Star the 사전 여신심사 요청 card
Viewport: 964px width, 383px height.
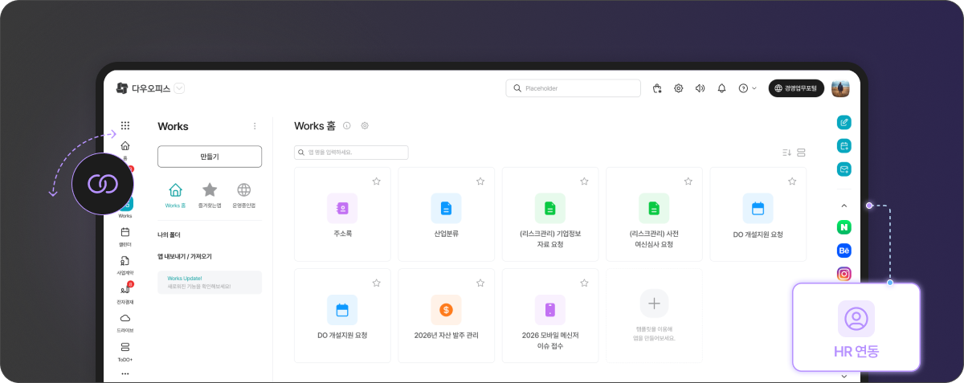(688, 181)
